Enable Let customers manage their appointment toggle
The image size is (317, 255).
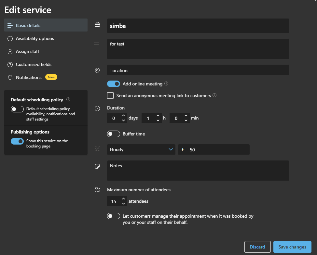[113, 216]
